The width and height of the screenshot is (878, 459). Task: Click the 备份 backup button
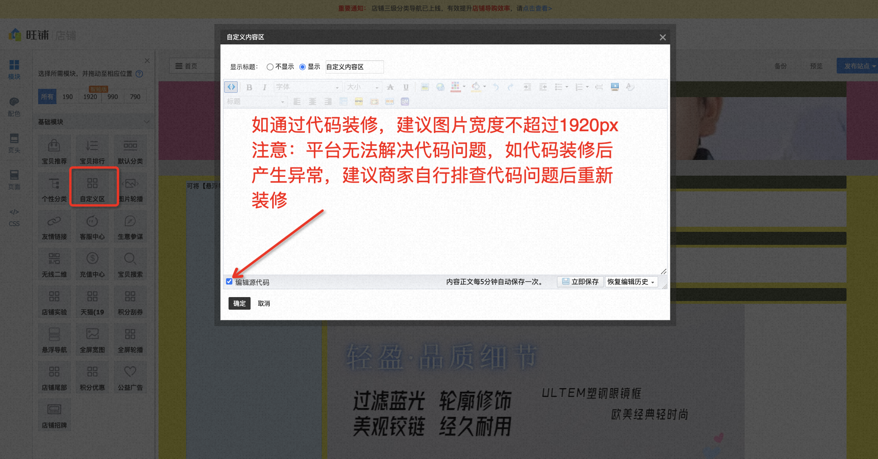pyautogui.click(x=781, y=66)
